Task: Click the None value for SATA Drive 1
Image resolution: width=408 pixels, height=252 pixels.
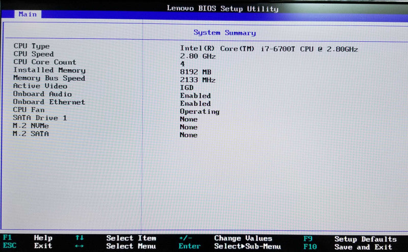Action: [x=189, y=119]
